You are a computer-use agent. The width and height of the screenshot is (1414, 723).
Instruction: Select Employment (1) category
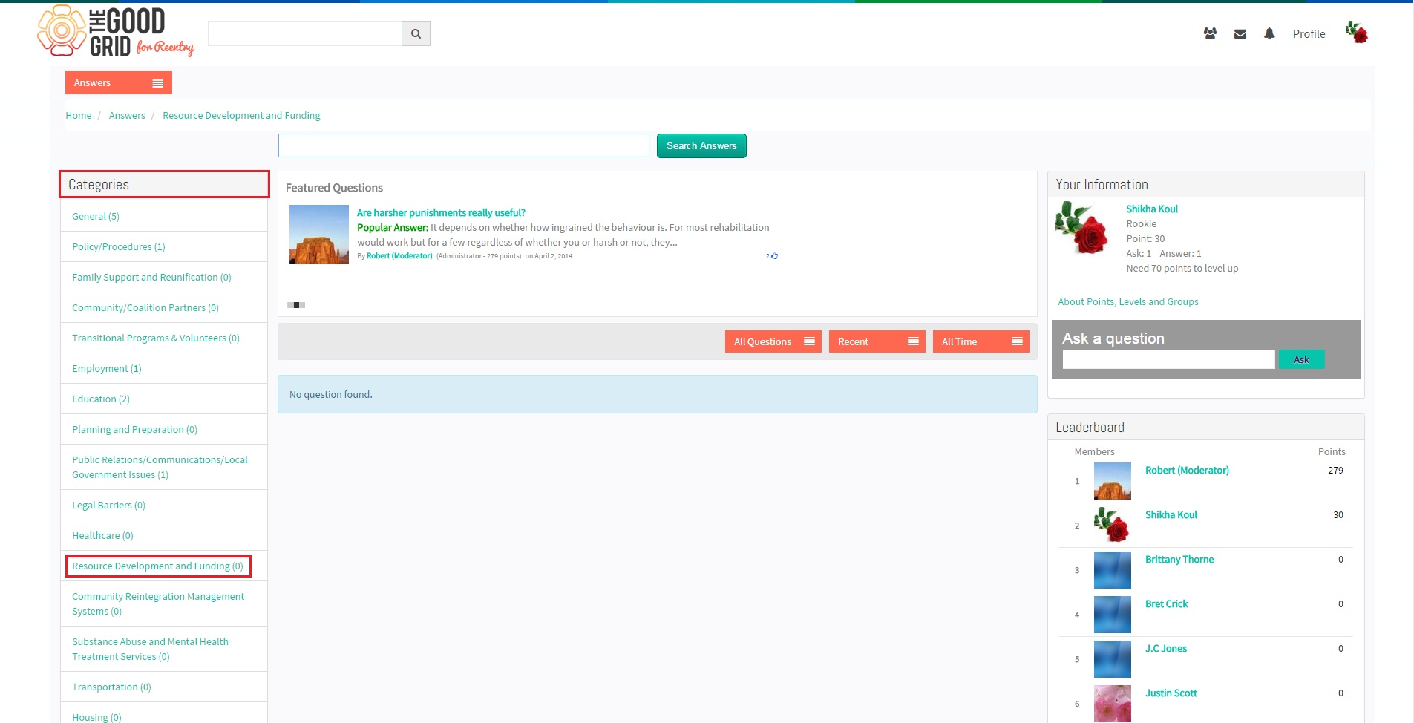[x=107, y=368]
